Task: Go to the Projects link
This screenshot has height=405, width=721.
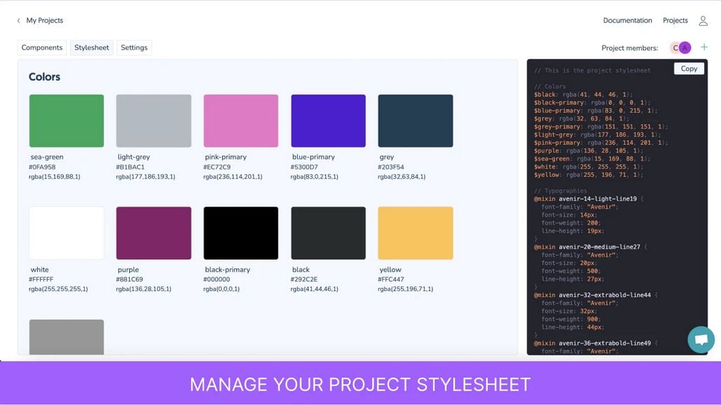Action: tap(675, 21)
